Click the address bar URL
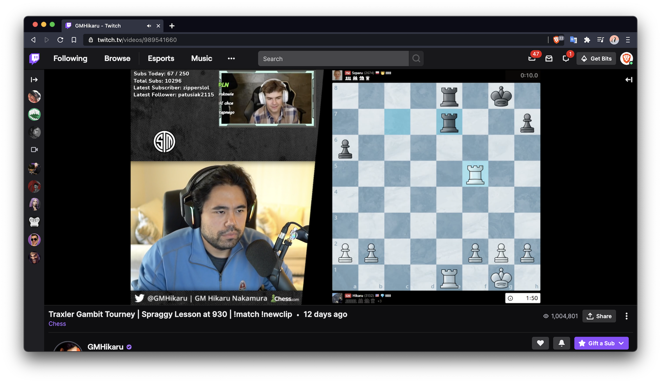The height and width of the screenshot is (383, 661). coord(137,40)
